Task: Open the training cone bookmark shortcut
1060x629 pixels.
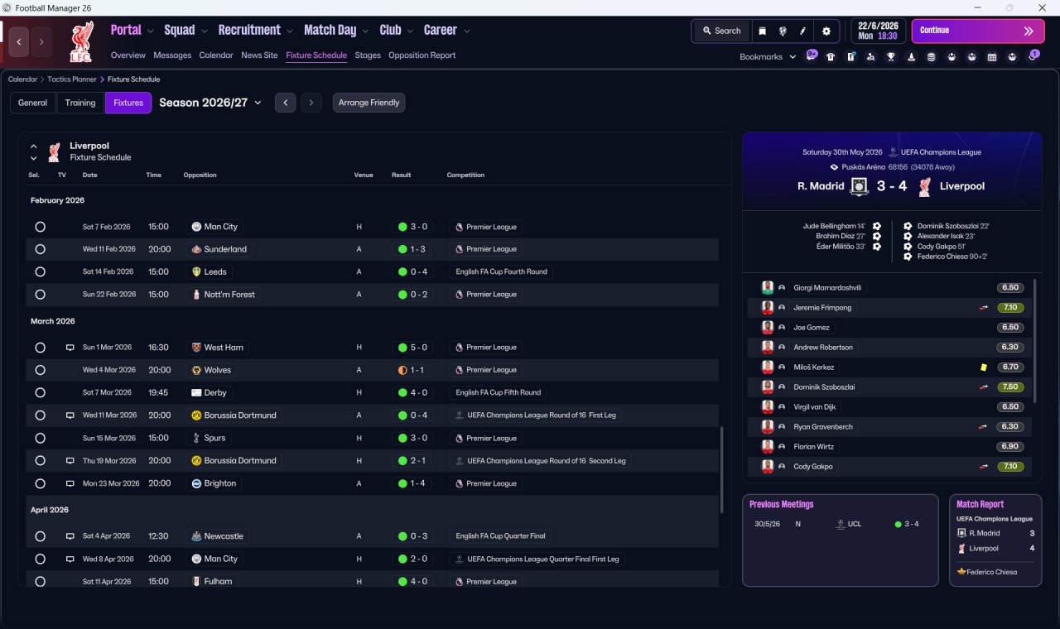Action: pyautogui.click(x=911, y=57)
